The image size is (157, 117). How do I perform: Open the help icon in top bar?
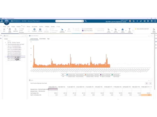(152, 21)
